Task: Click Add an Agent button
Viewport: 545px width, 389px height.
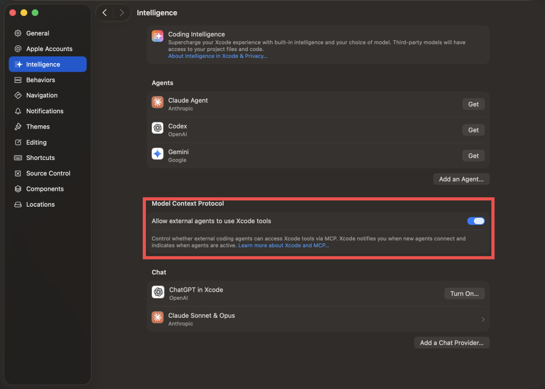Action: click(461, 179)
